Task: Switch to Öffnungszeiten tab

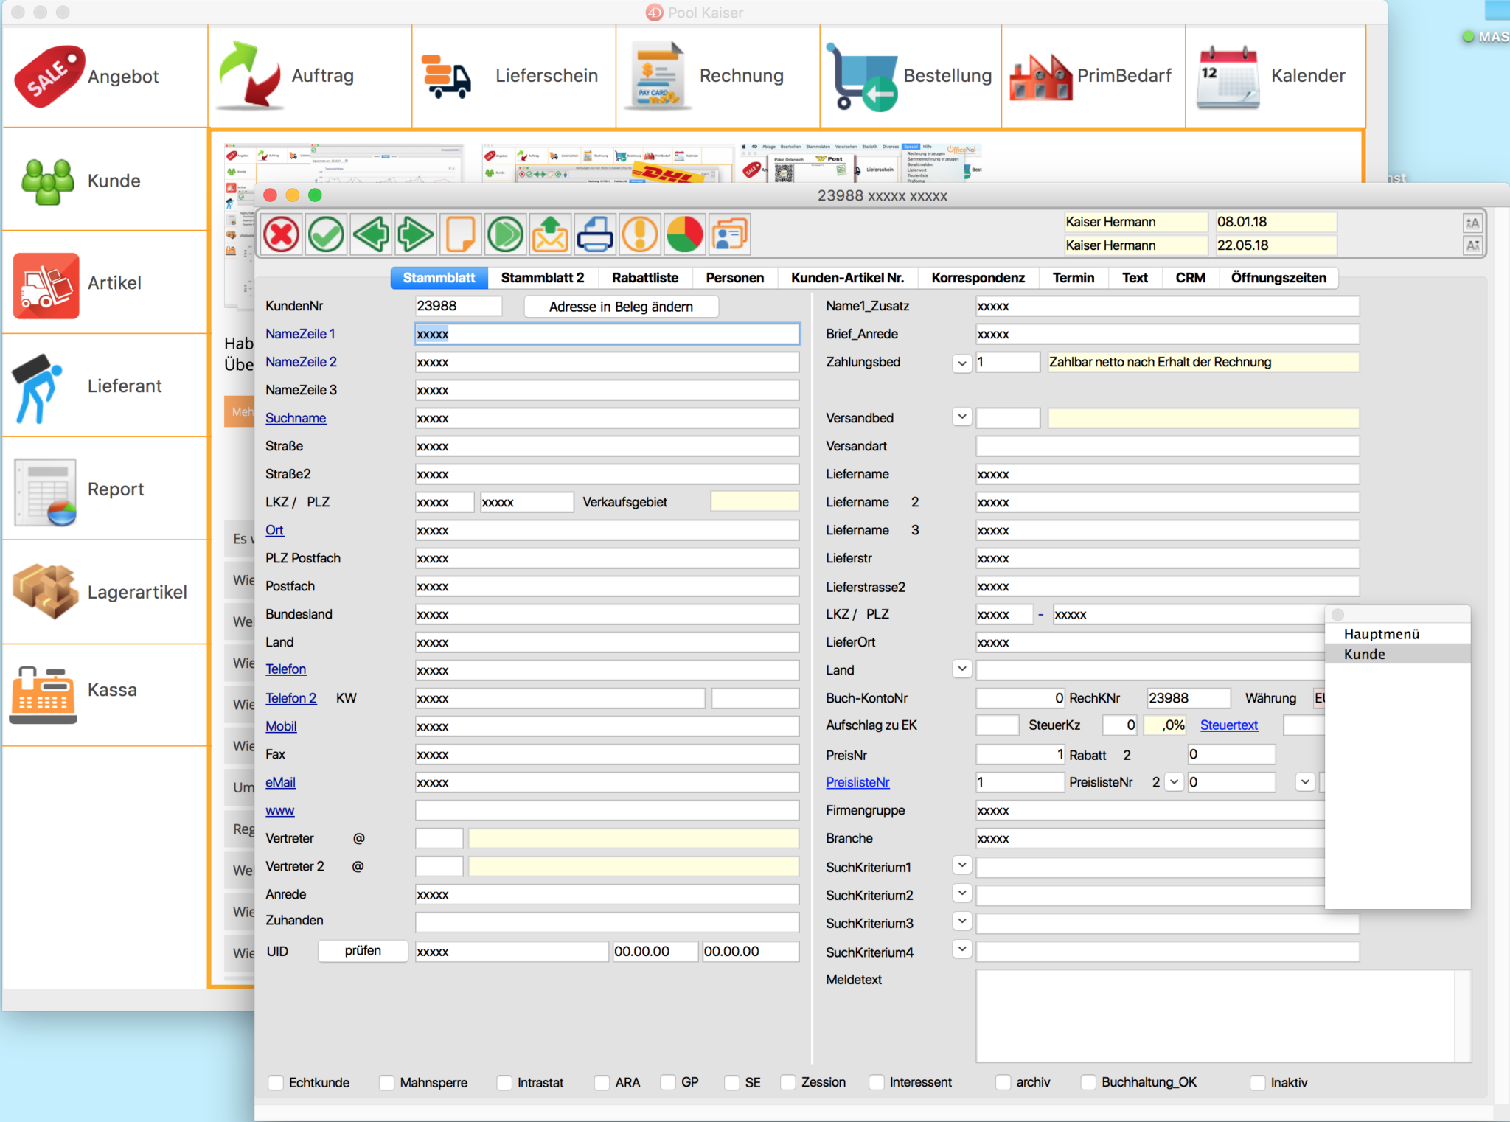Action: pos(1278,278)
